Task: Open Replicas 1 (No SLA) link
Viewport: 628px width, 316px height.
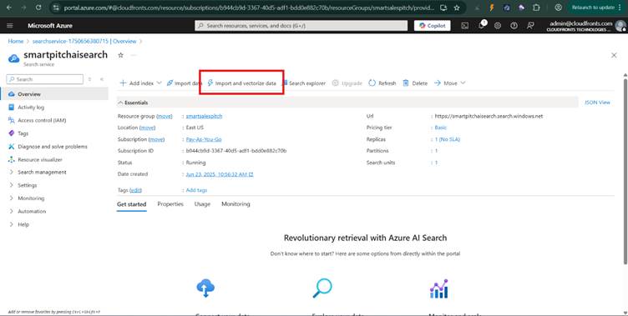Action: [448, 139]
